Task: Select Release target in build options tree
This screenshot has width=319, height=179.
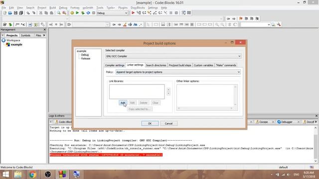Action: 86,59
